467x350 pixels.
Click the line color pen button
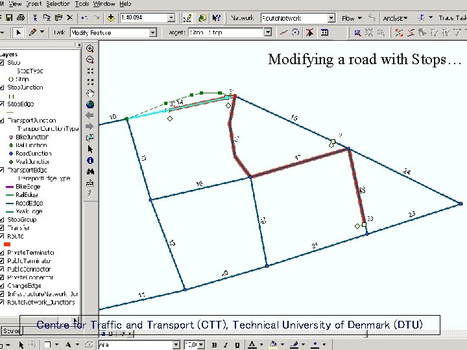[294, 345]
